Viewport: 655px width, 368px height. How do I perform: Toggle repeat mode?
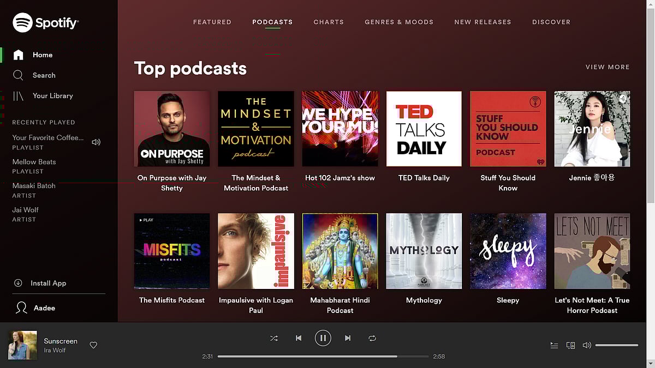click(x=372, y=338)
